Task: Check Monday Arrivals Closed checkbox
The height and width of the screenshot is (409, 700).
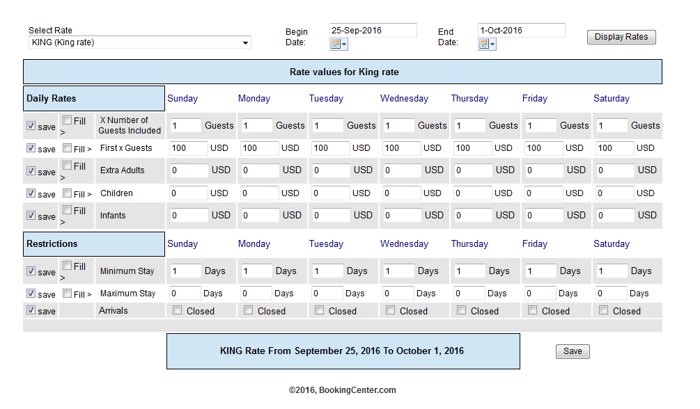Action: [248, 310]
